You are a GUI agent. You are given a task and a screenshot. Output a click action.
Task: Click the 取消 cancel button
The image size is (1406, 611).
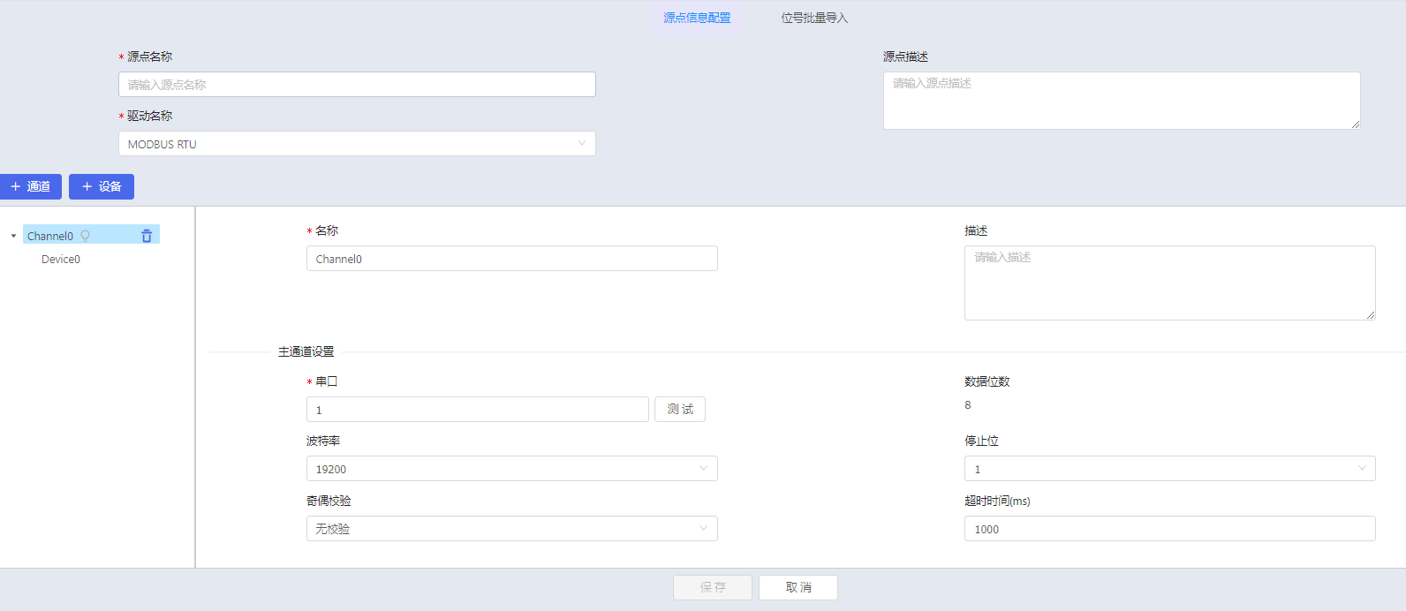tap(798, 587)
